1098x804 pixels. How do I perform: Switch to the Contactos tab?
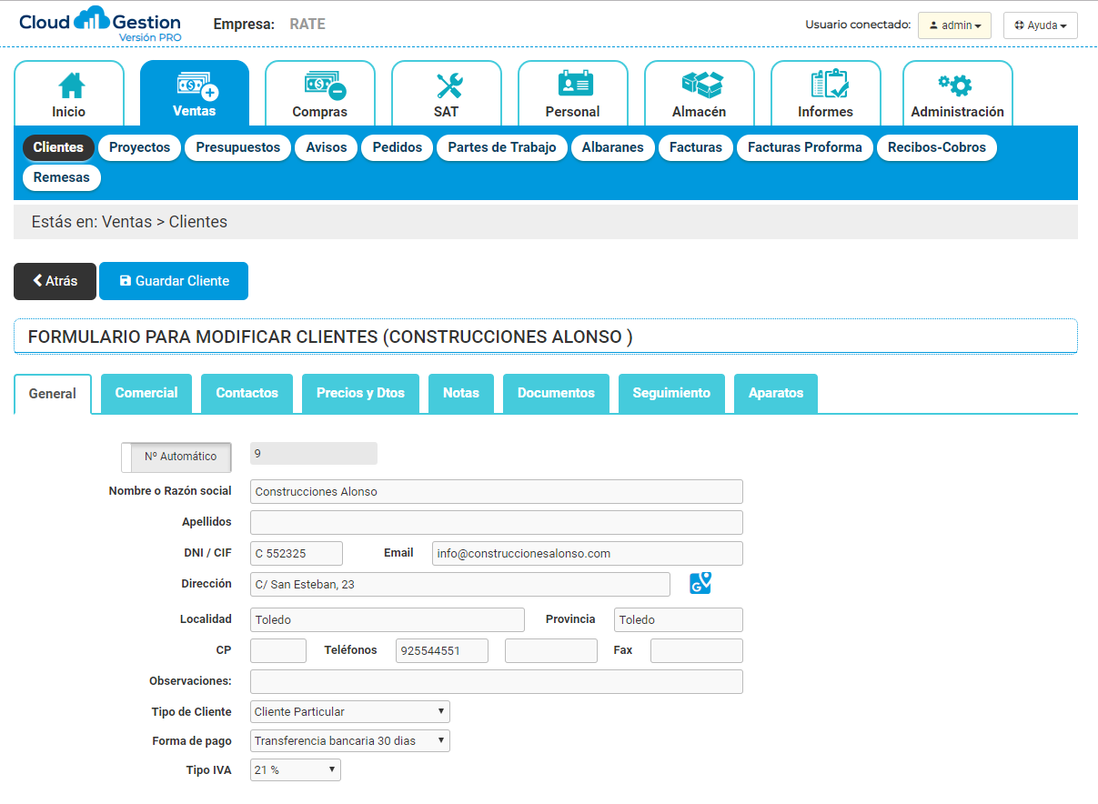tap(247, 393)
